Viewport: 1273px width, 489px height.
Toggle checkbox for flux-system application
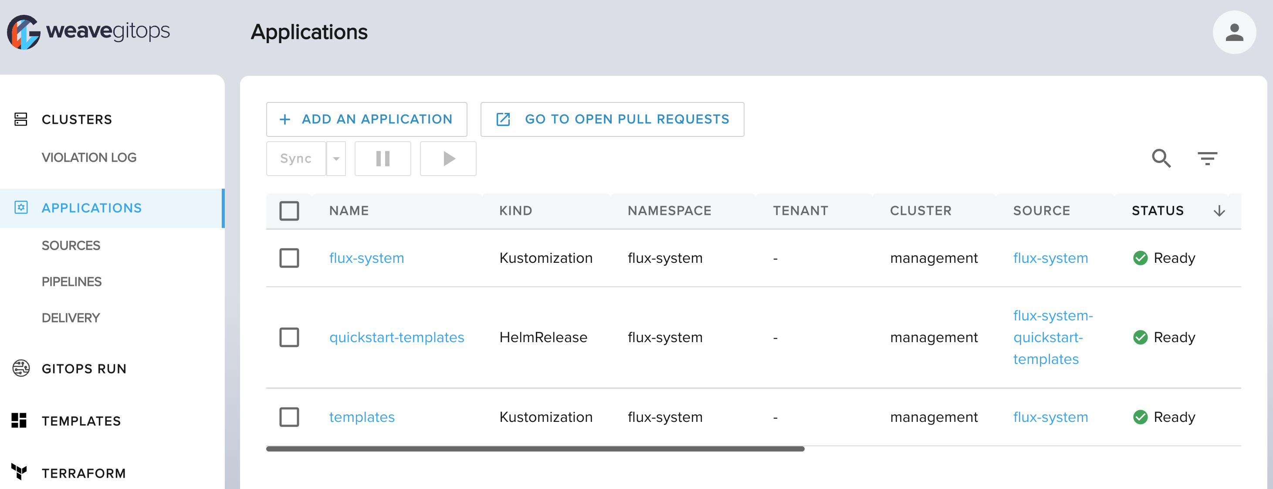coord(290,258)
